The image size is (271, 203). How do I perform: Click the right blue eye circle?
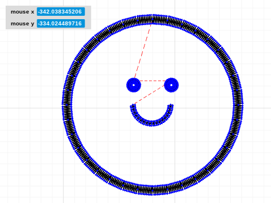[171, 85]
